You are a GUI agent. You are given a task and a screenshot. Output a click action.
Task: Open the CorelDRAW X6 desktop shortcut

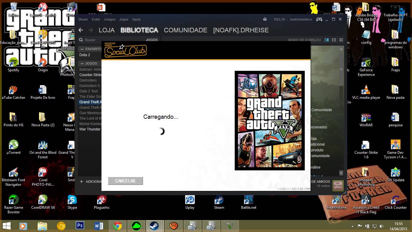(x=43, y=202)
